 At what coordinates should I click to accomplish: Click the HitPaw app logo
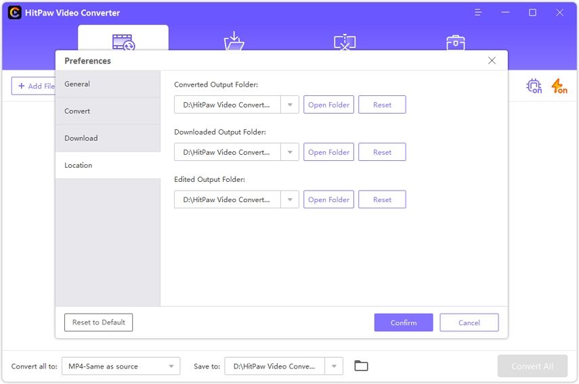pos(14,13)
